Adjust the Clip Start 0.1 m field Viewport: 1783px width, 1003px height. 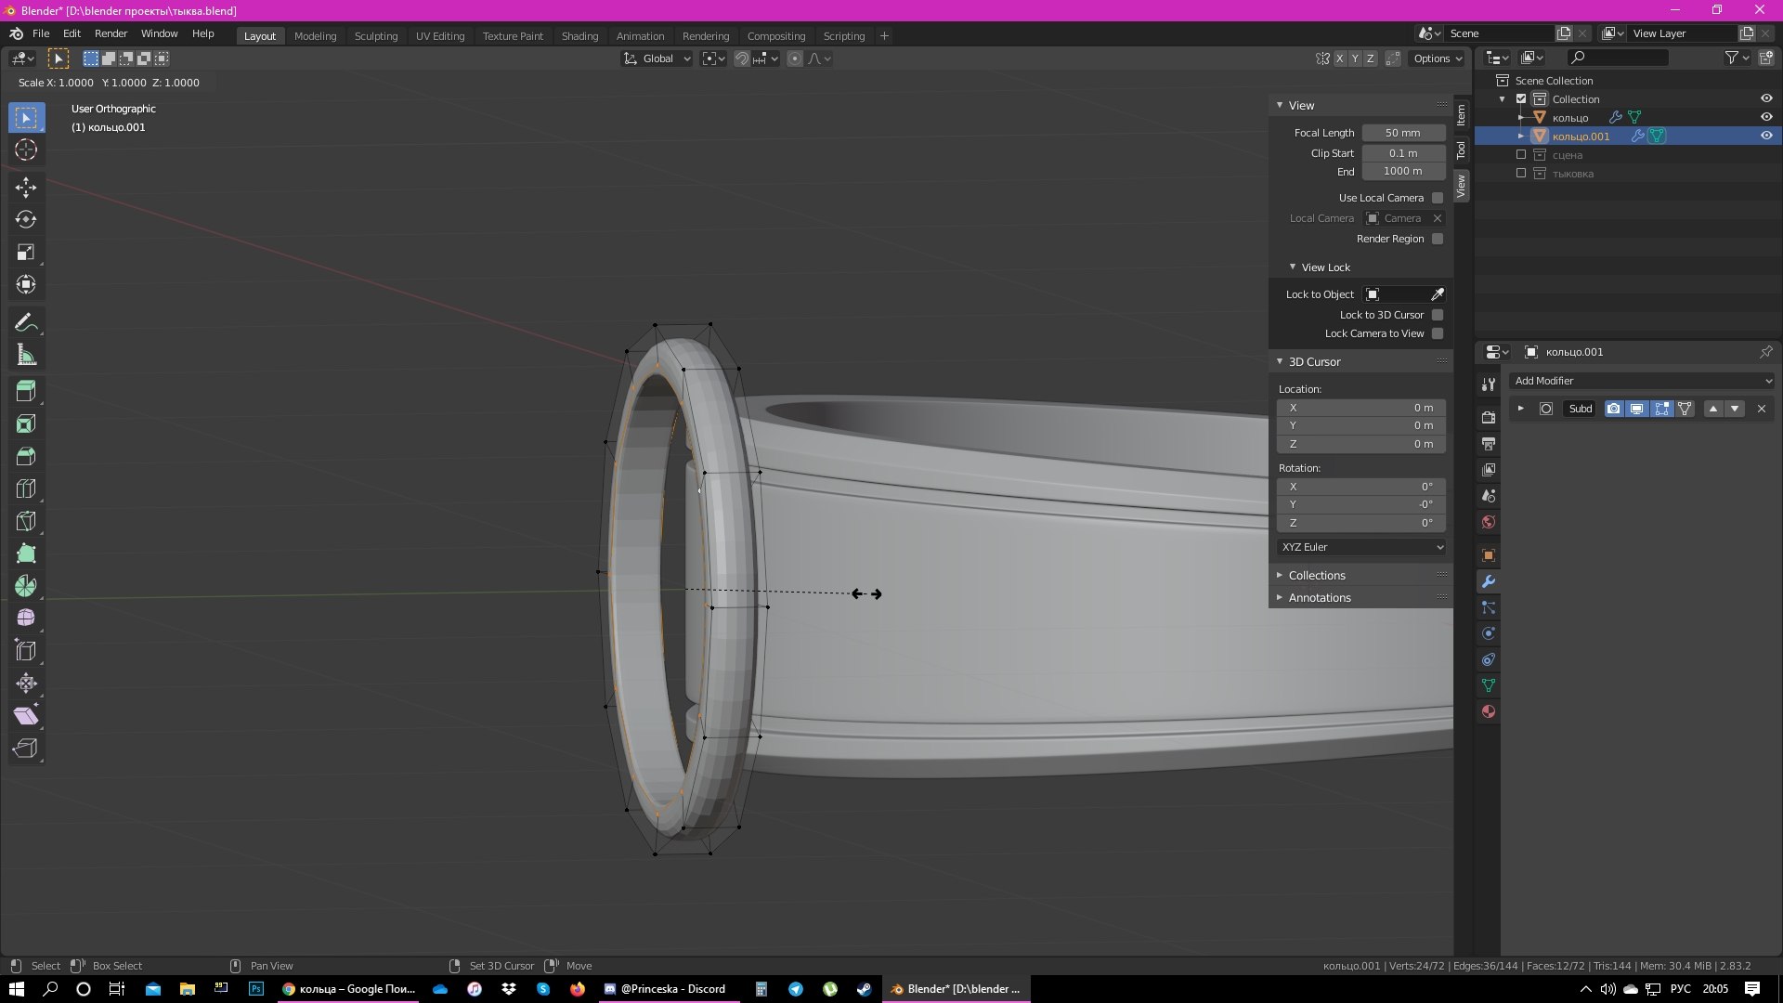1403,153
